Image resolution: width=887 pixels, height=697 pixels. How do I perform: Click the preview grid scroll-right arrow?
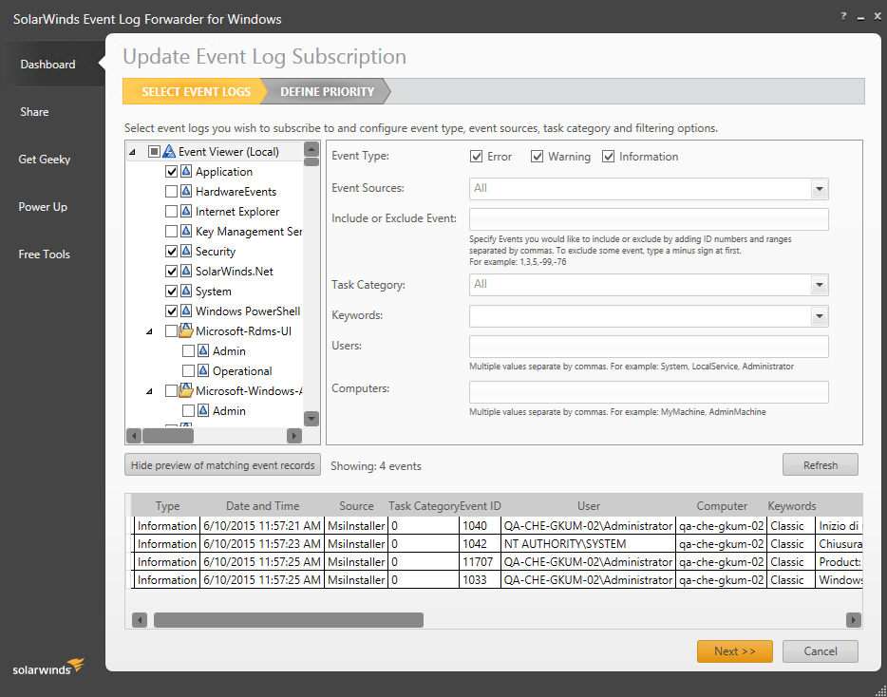(853, 620)
